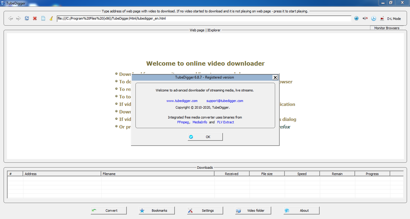Open the MediaInfo link

click(x=200, y=122)
